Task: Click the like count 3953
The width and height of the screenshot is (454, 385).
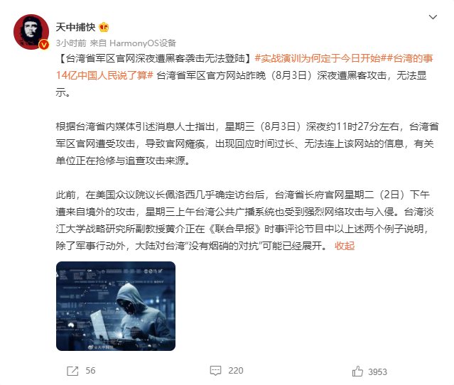Action: pyautogui.click(x=377, y=372)
